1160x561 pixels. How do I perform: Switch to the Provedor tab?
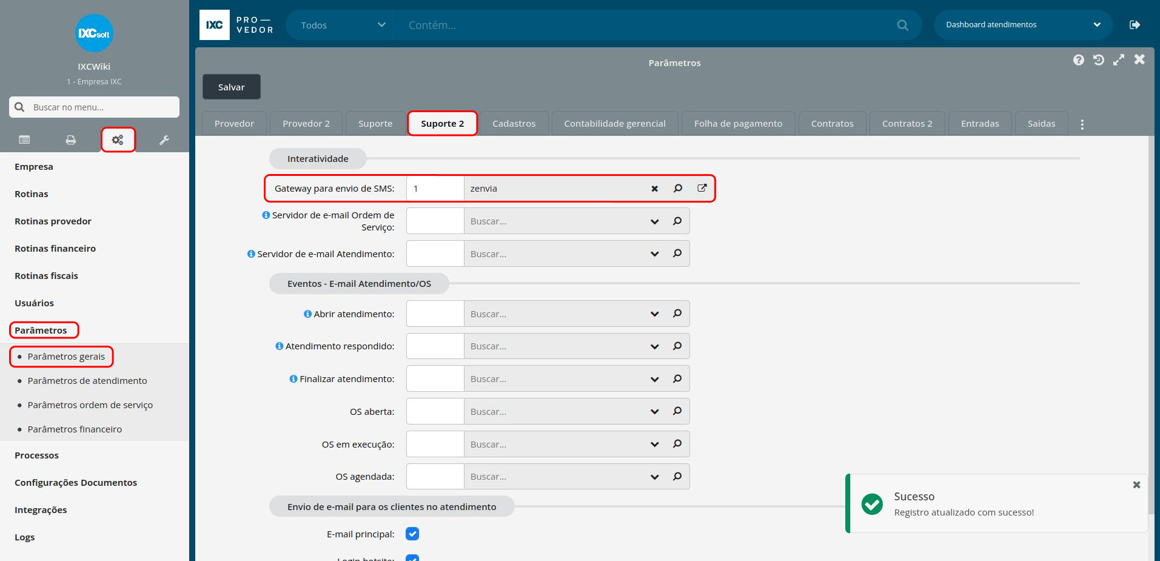pos(234,124)
